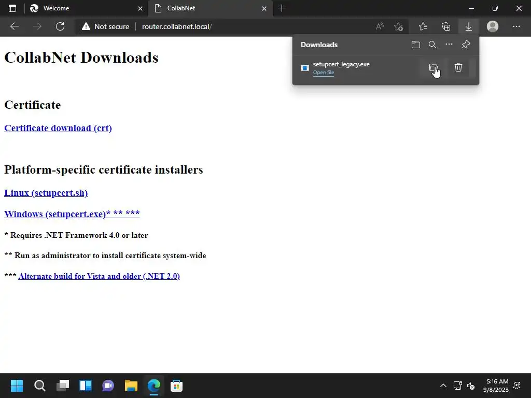Open taskbar Search
The width and height of the screenshot is (531, 398).
coord(39,386)
